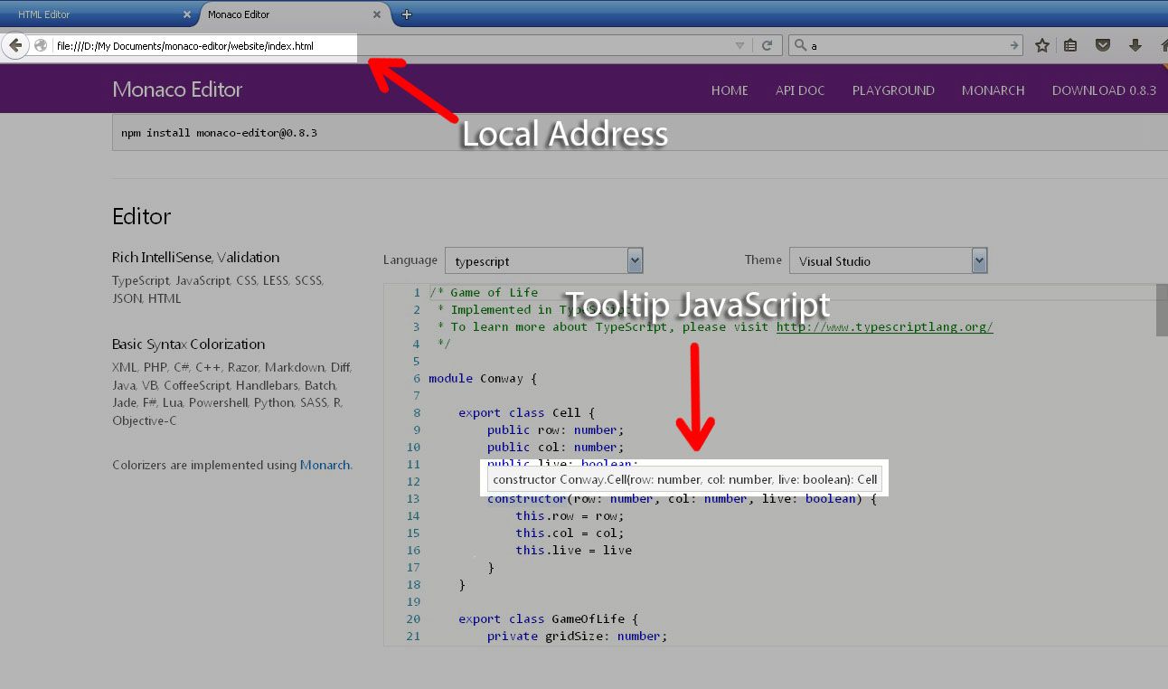Screen dimensions: 1168x689
Task: Click the editor vertical scrollbar thumb
Action: [1162, 310]
